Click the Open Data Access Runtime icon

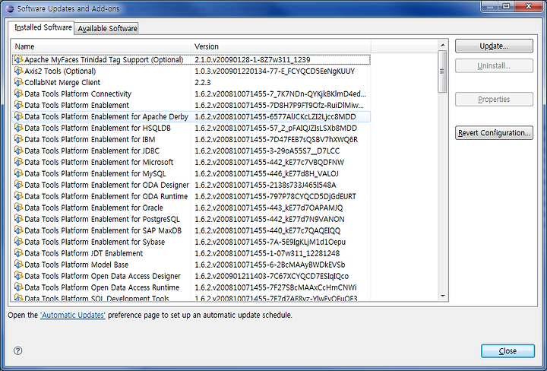pos(18,287)
